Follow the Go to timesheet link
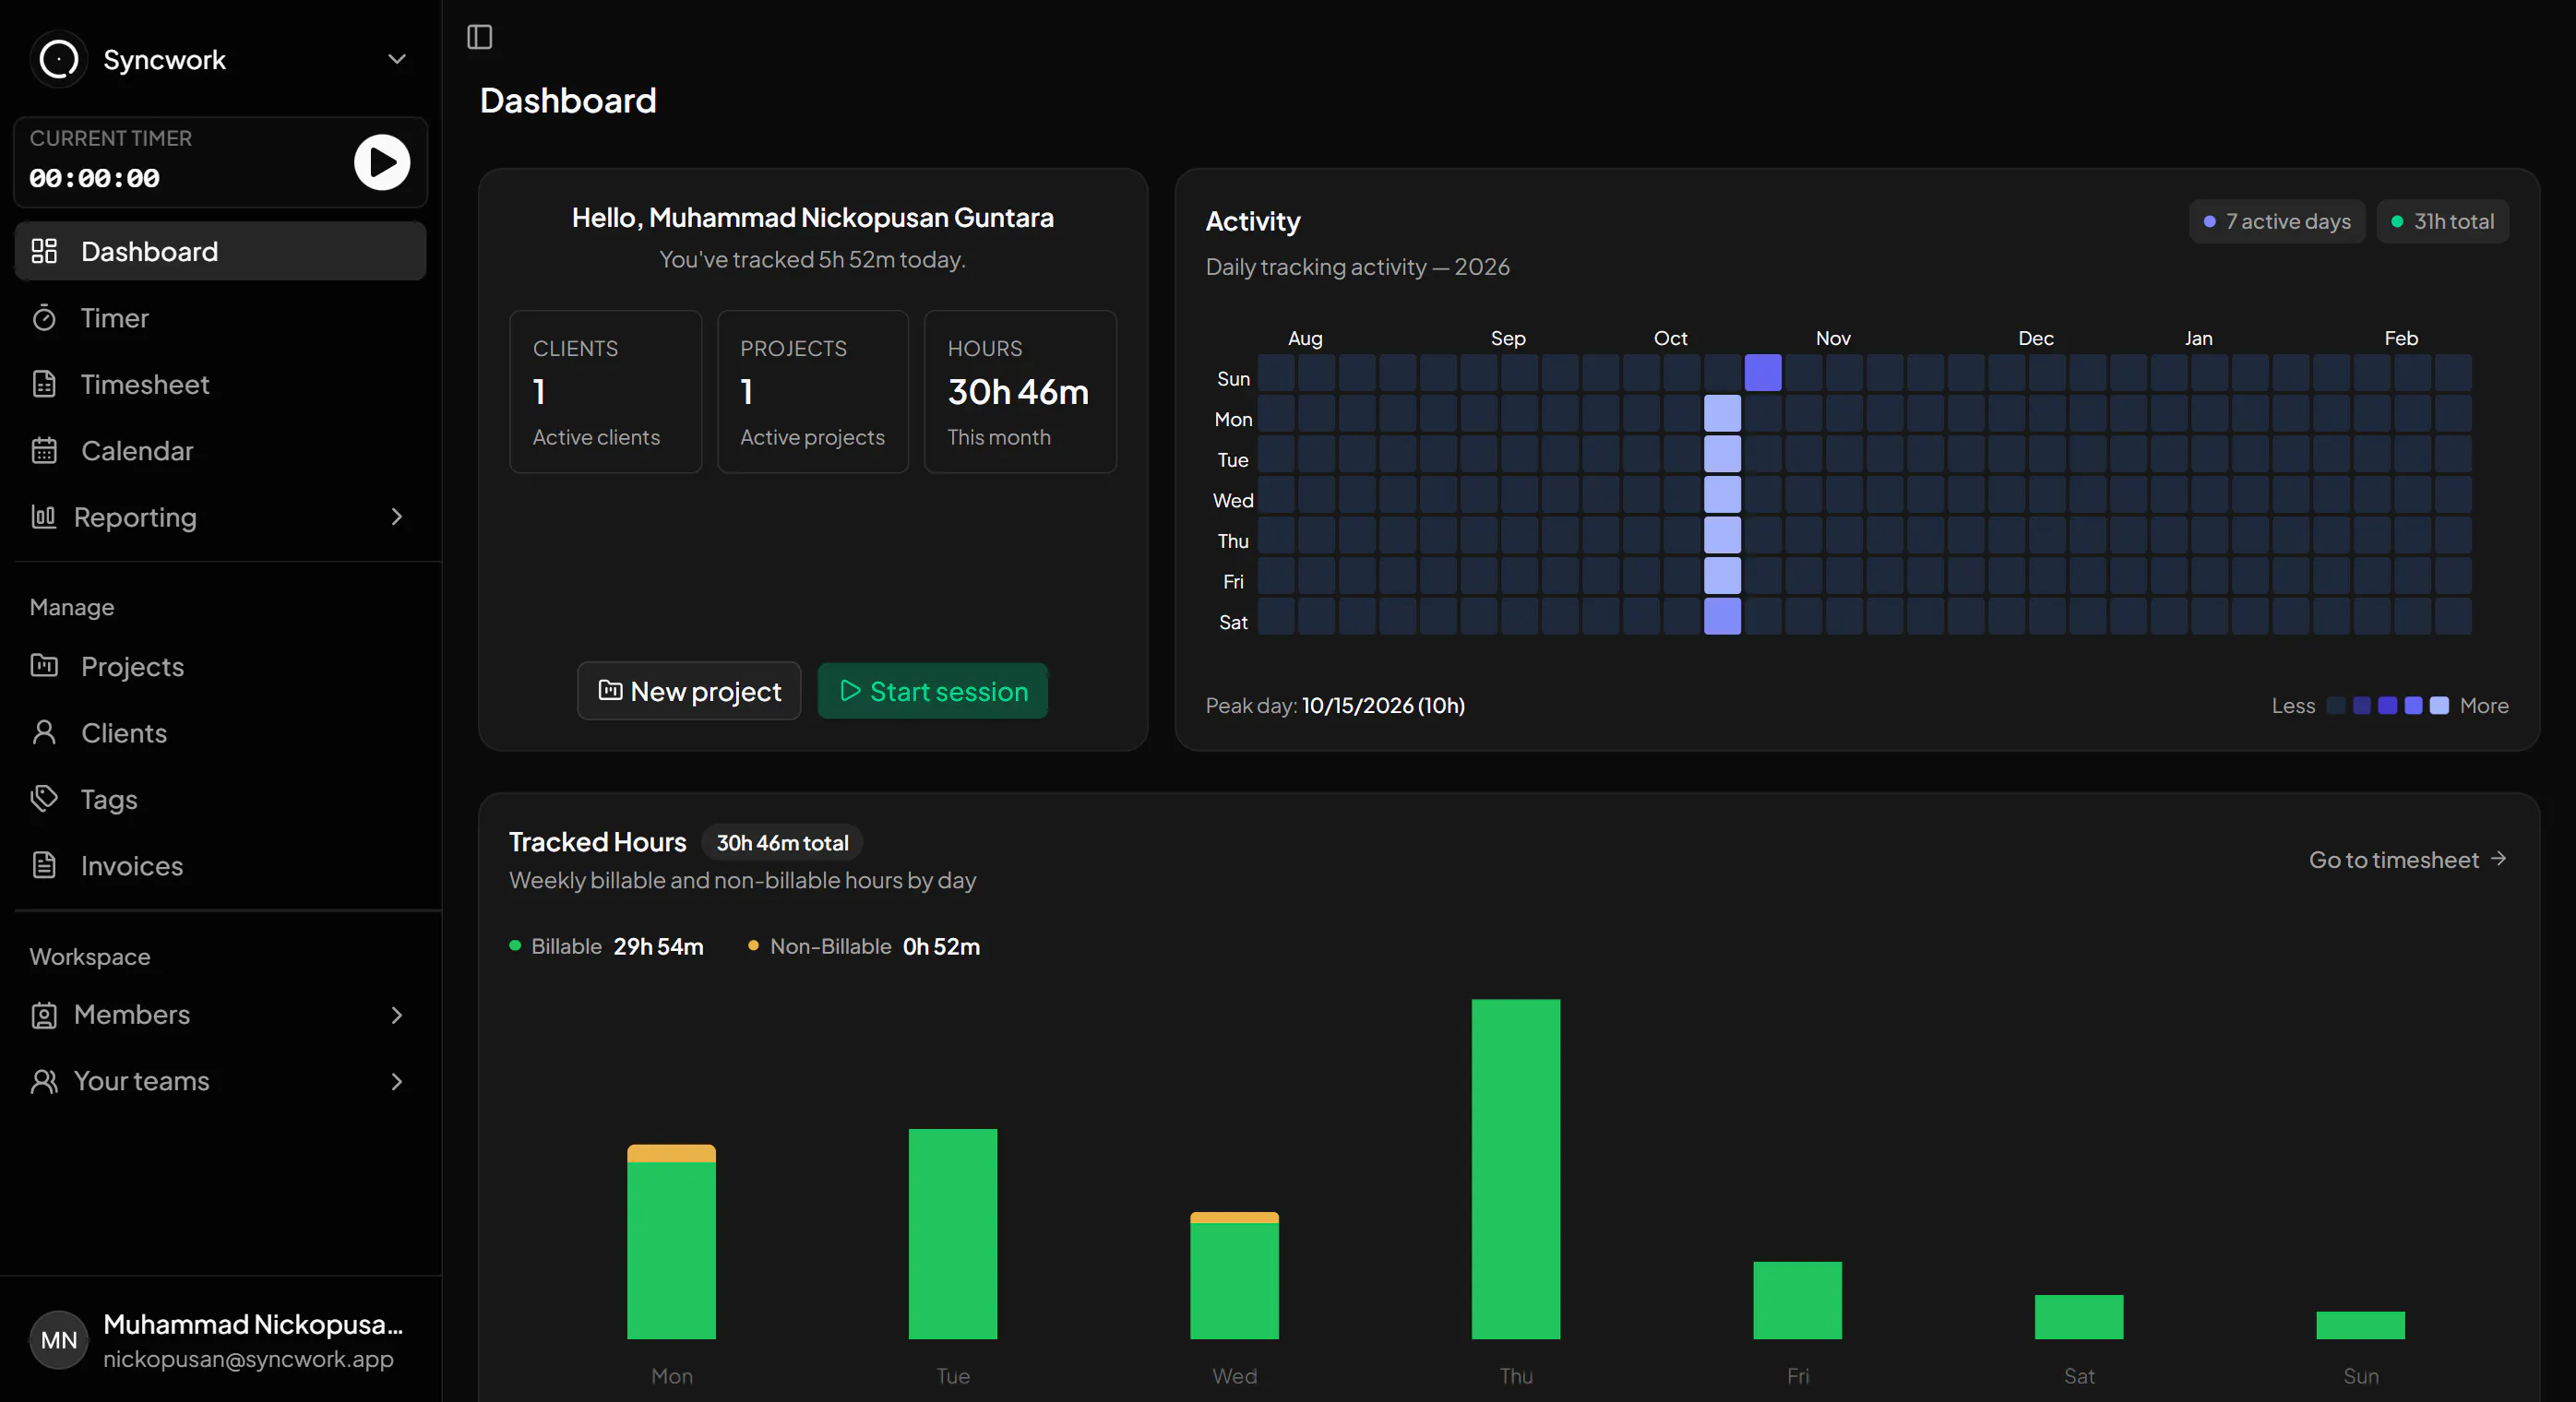 click(2408, 860)
